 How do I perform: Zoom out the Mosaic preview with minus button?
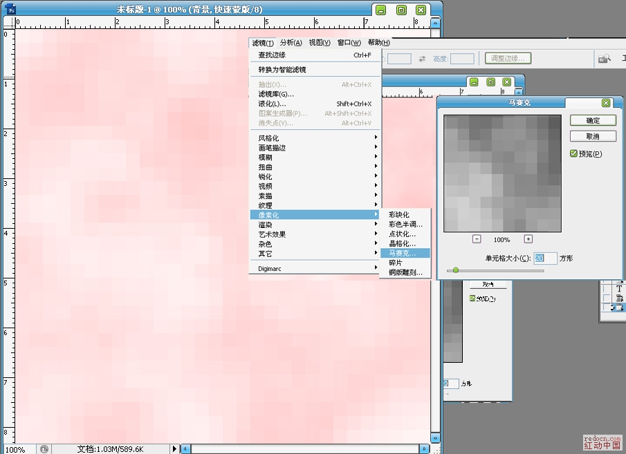point(477,239)
